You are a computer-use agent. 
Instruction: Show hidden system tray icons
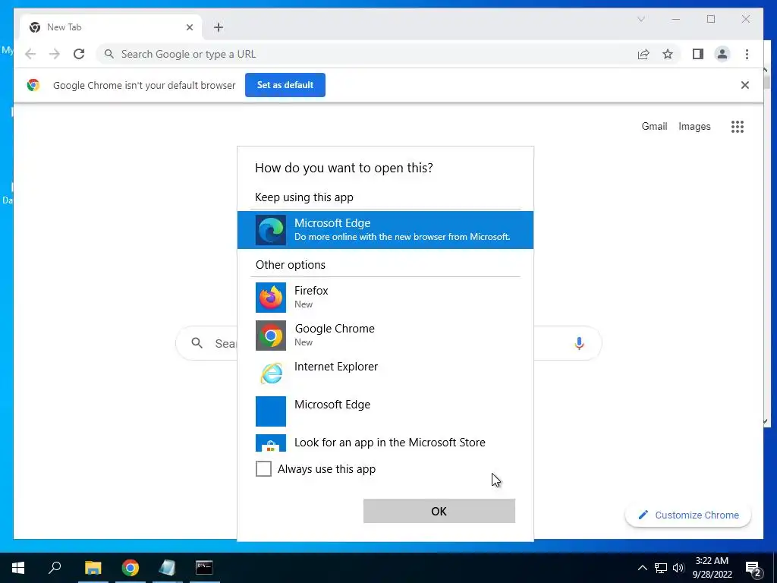[x=642, y=568]
